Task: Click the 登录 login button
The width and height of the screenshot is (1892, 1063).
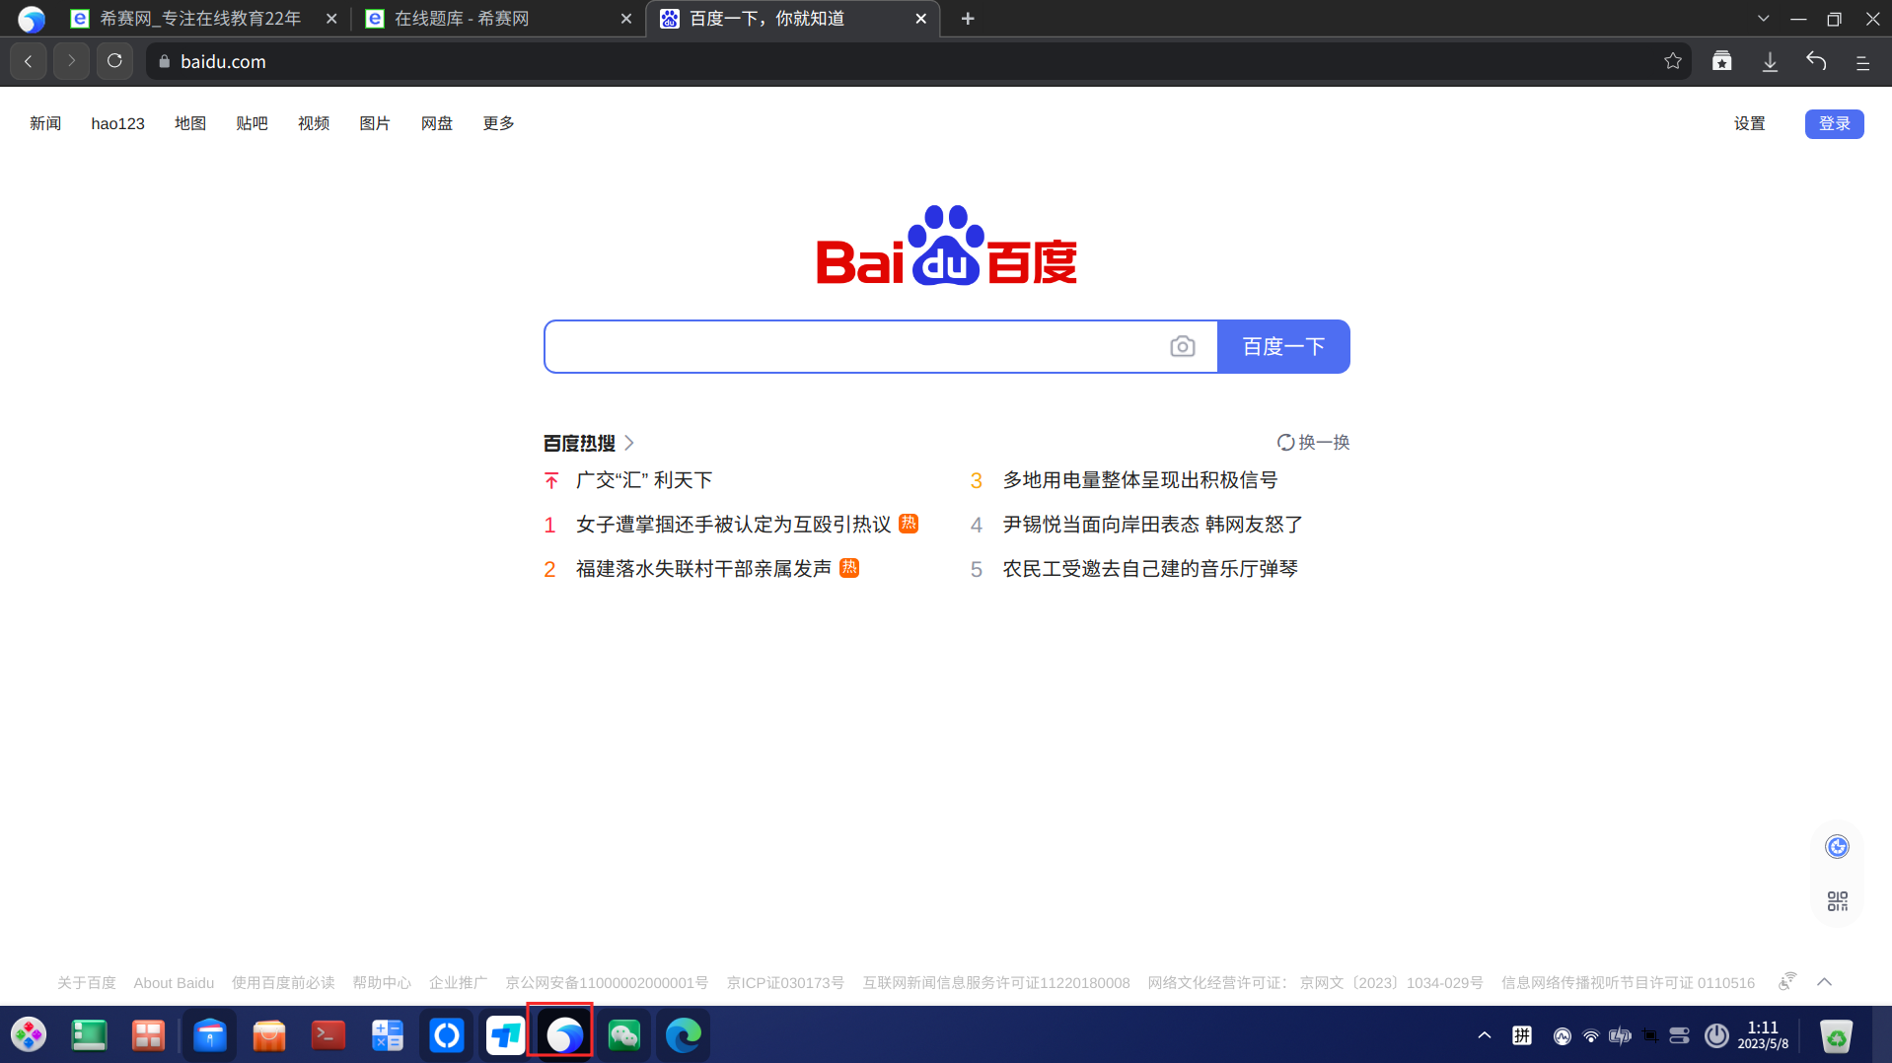Action: 1834,123
